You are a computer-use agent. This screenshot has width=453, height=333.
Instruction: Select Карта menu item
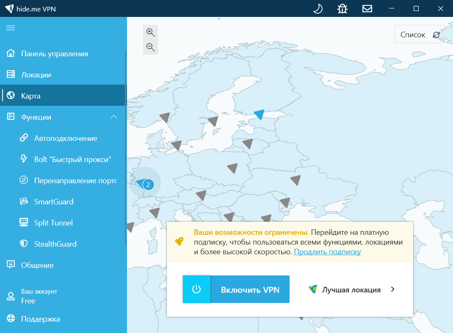tap(63, 96)
